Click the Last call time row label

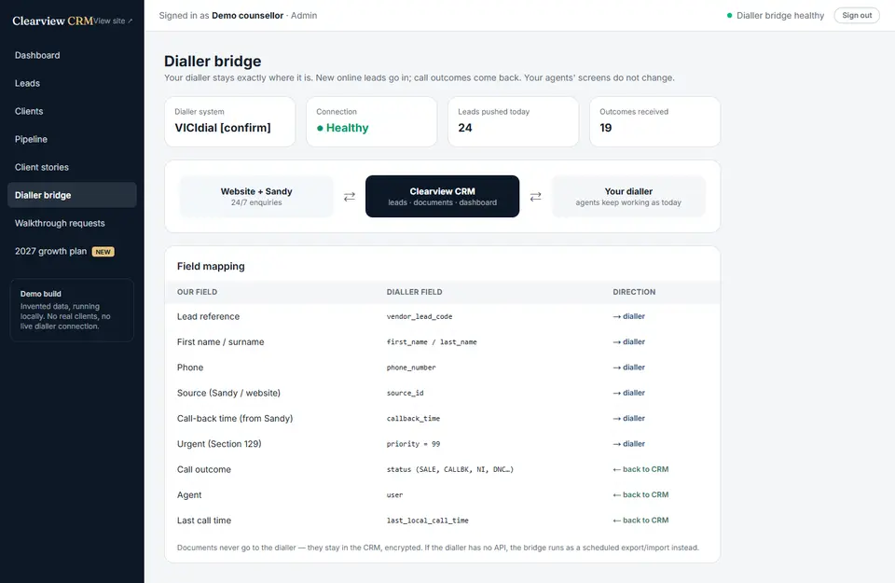coord(204,521)
